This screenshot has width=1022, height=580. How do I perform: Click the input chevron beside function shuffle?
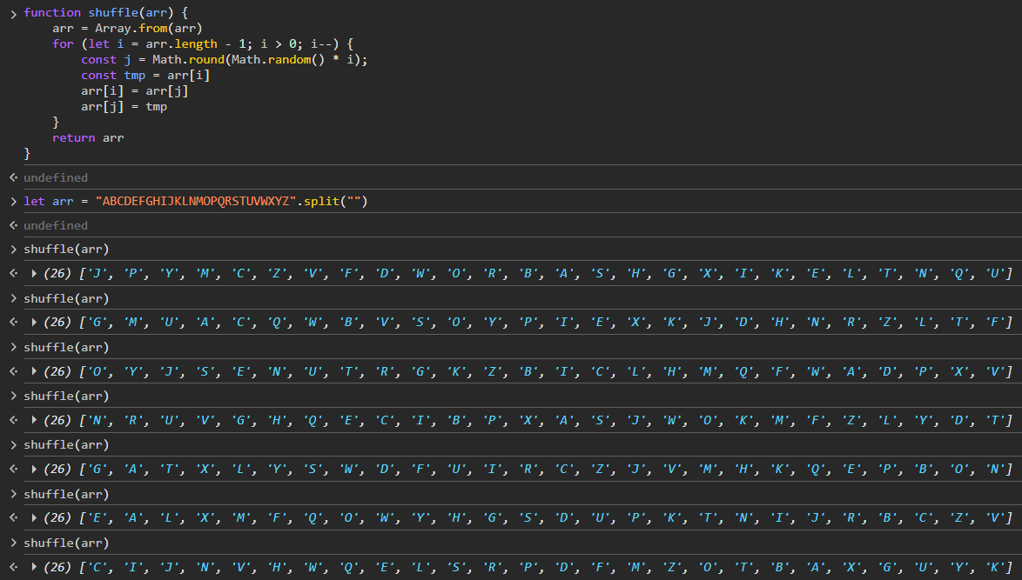point(13,13)
